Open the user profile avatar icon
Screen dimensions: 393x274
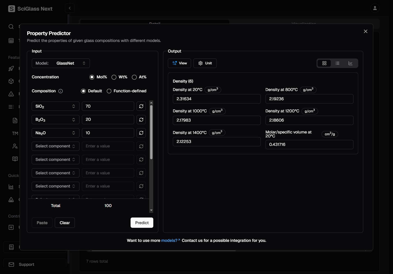point(375,8)
